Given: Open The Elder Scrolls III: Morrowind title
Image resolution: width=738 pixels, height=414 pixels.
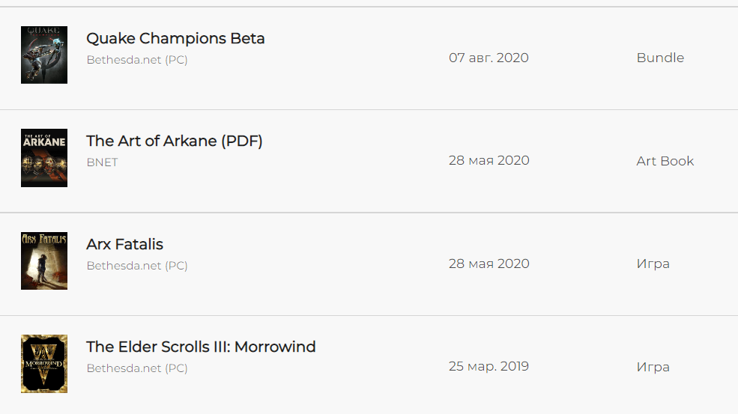Looking at the screenshot, I should click(x=201, y=347).
